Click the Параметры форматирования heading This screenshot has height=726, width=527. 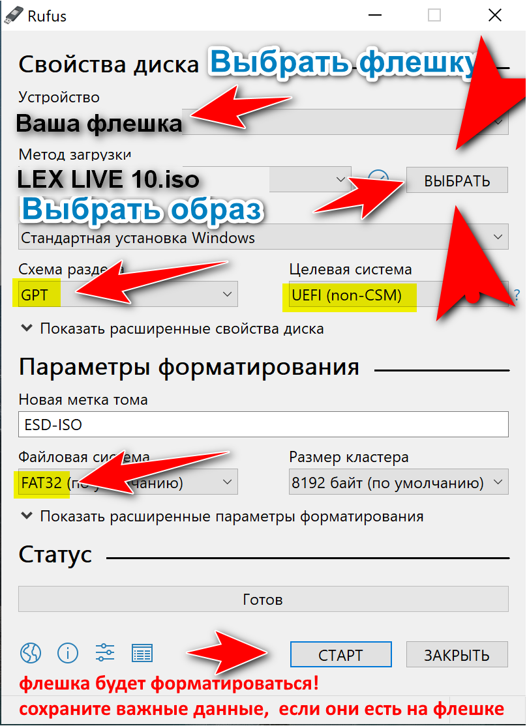point(189,367)
